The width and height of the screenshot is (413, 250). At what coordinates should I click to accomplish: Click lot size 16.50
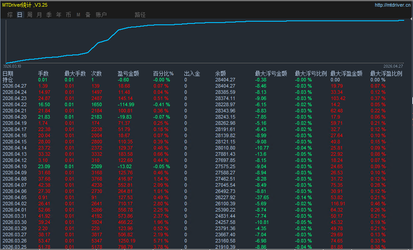click(44, 104)
